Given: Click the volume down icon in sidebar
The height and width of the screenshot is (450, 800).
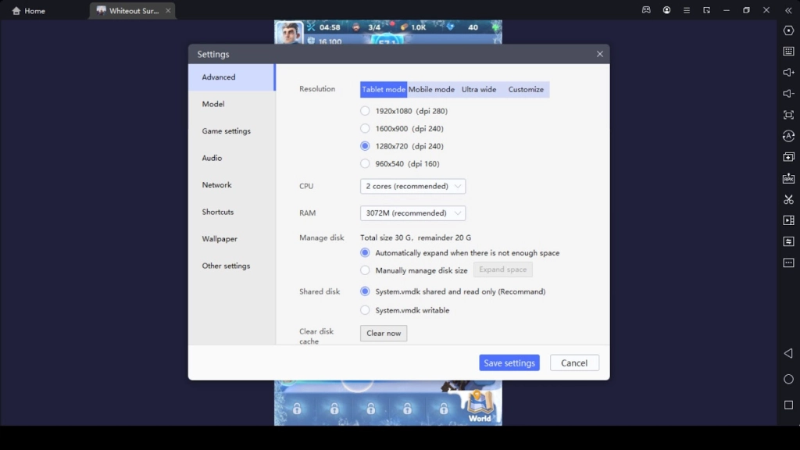Looking at the screenshot, I should [788, 94].
